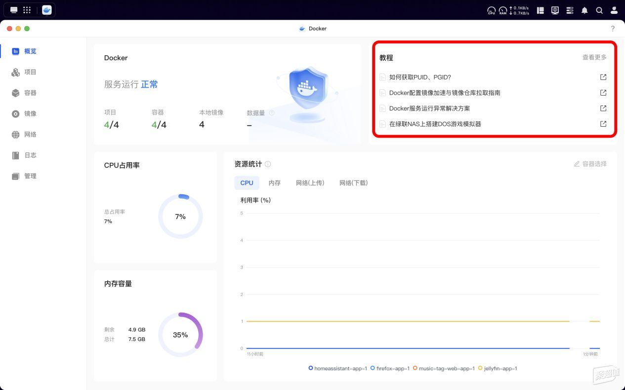625x390 pixels.
Task: Toggle music-tag-web-app-1 legend series
Action: [444, 368]
